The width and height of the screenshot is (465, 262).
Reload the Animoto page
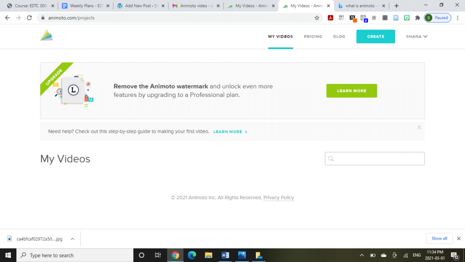tap(30, 18)
